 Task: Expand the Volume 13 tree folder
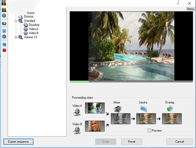click(16, 37)
